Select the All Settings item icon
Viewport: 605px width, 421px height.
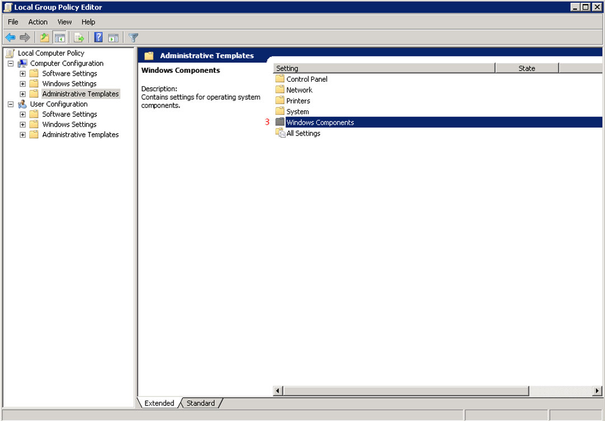tap(280, 133)
